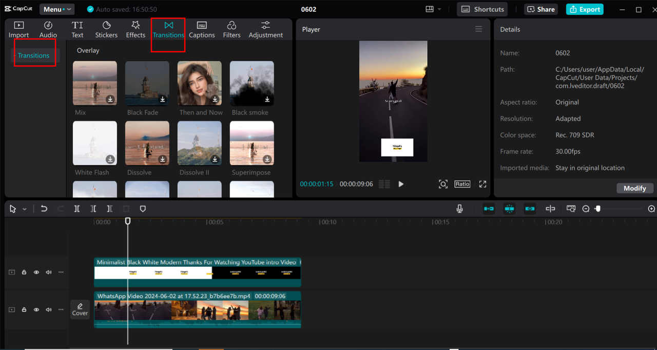Select the WhatsApp Video clip in timeline
The width and height of the screenshot is (657, 350).
[197, 310]
